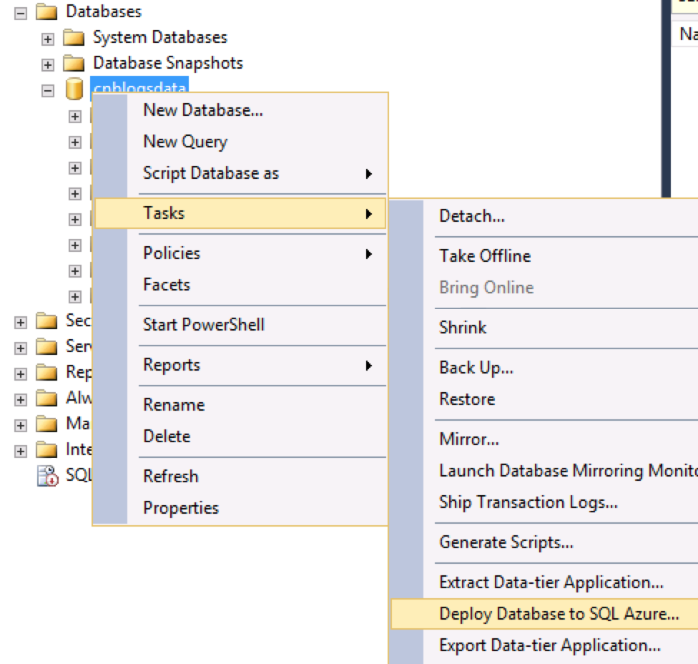
Task: Click Back Up... in Tasks submenu
Action: click(476, 368)
